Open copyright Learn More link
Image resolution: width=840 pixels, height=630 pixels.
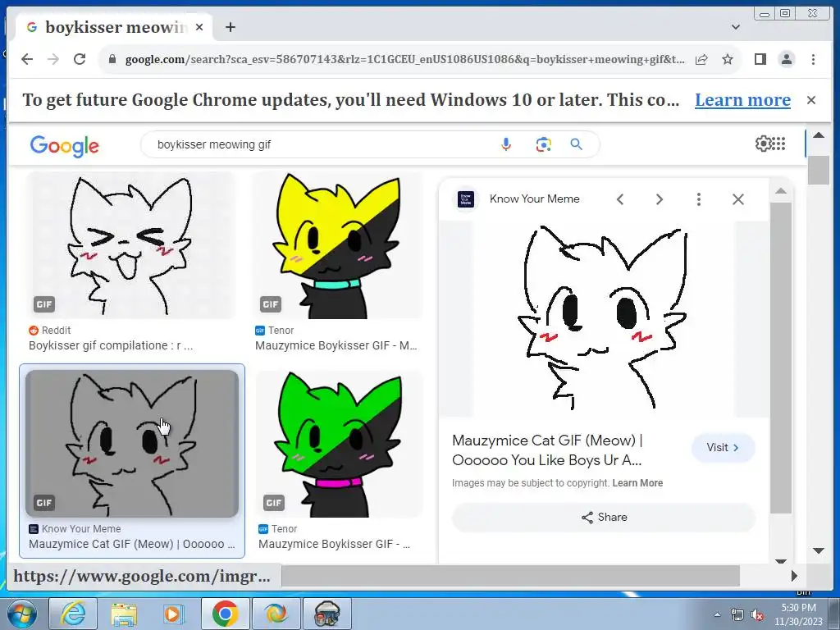[x=637, y=482]
